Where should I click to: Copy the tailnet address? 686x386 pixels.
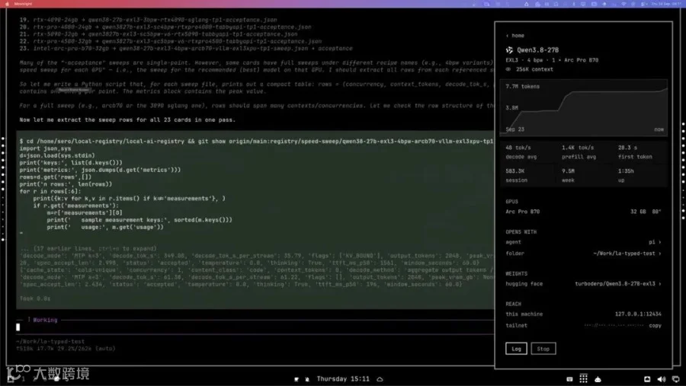click(655, 325)
